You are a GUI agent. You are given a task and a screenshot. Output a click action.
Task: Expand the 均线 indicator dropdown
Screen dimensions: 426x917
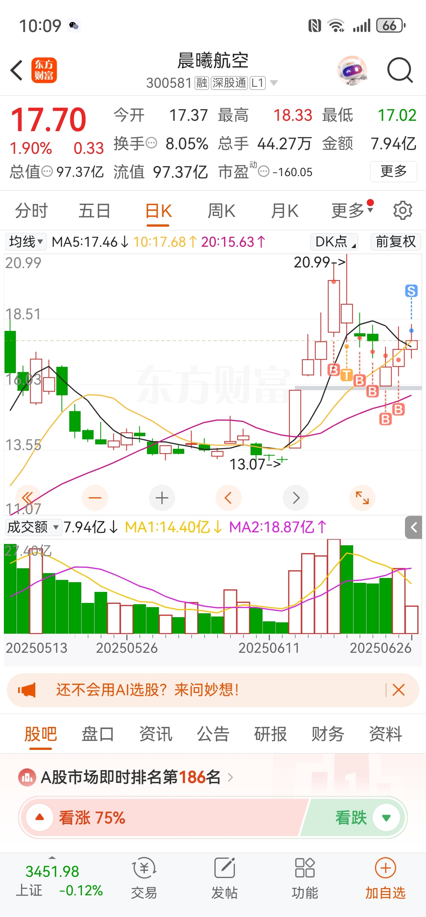pos(26,242)
